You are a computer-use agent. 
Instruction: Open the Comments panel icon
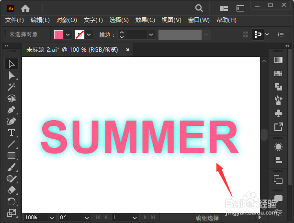tap(278, 199)
